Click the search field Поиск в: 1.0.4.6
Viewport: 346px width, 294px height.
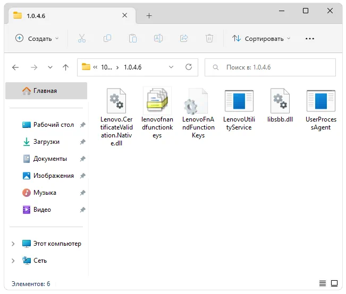(270, 67)
